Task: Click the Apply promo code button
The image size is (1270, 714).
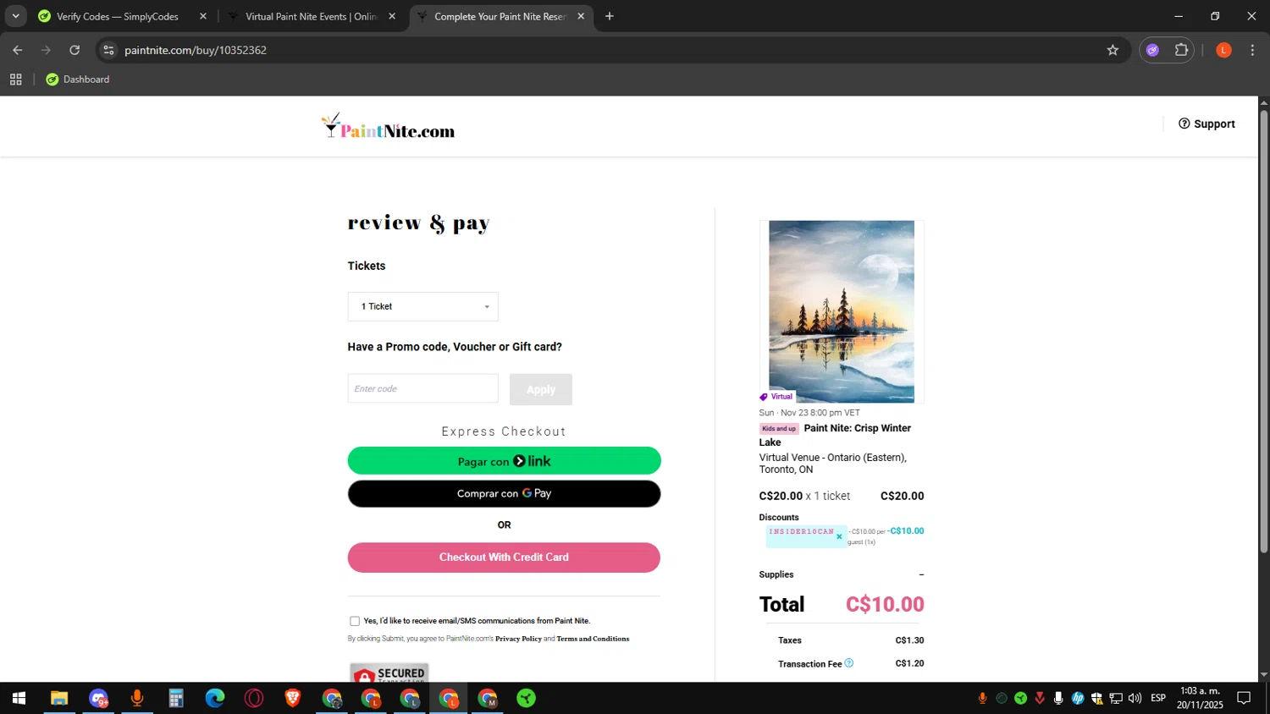Action: coord(541,389)
